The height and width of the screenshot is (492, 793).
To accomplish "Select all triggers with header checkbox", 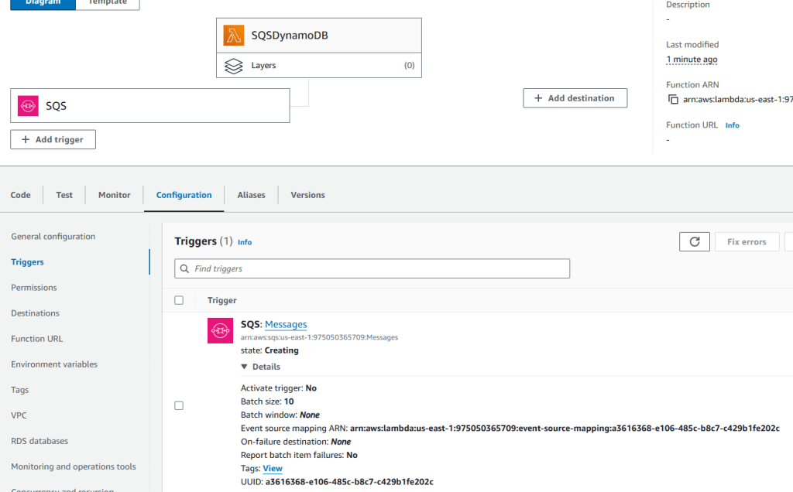I will (x=179, y=300).
